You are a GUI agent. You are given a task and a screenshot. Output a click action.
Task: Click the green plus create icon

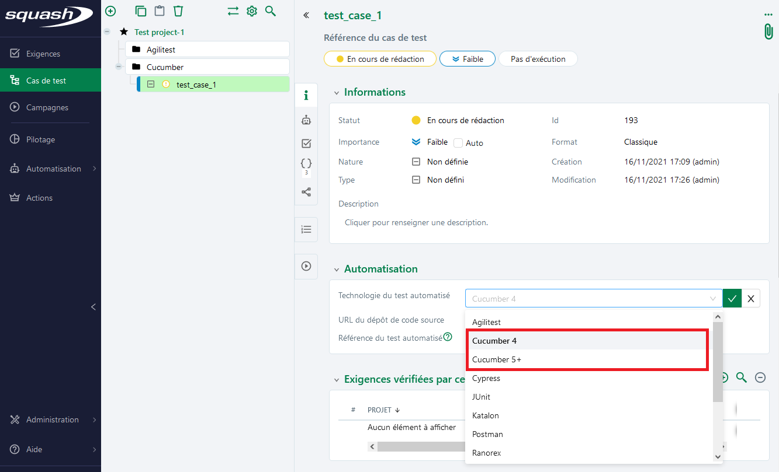[110, 11]
